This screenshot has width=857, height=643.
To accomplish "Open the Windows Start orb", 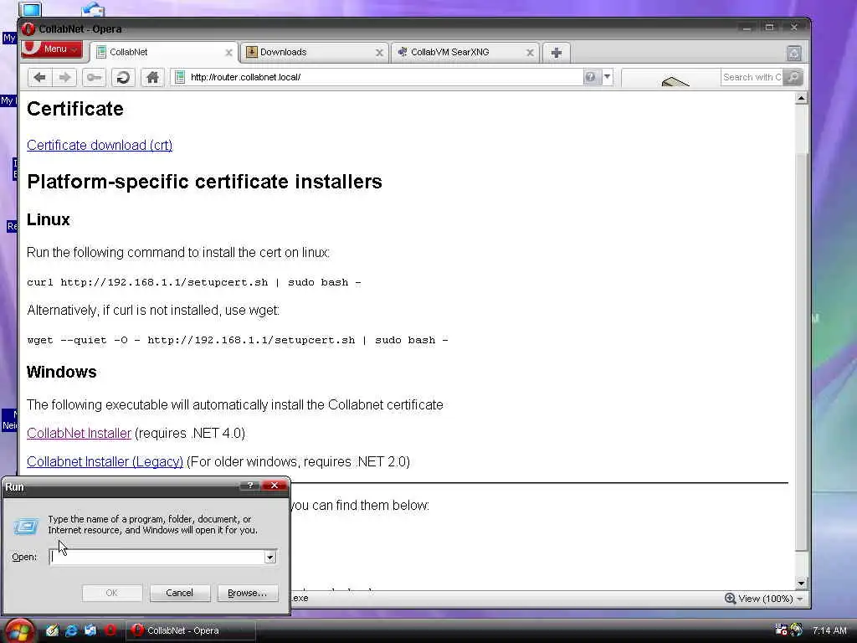I will click(18, 631).
